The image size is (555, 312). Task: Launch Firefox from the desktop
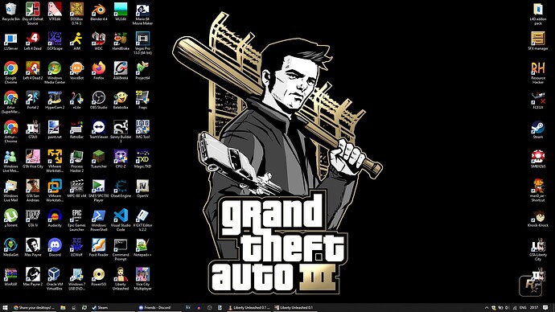coord(99,71)
